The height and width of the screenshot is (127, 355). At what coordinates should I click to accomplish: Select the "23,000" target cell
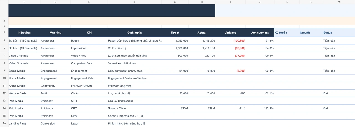[175, 93]
